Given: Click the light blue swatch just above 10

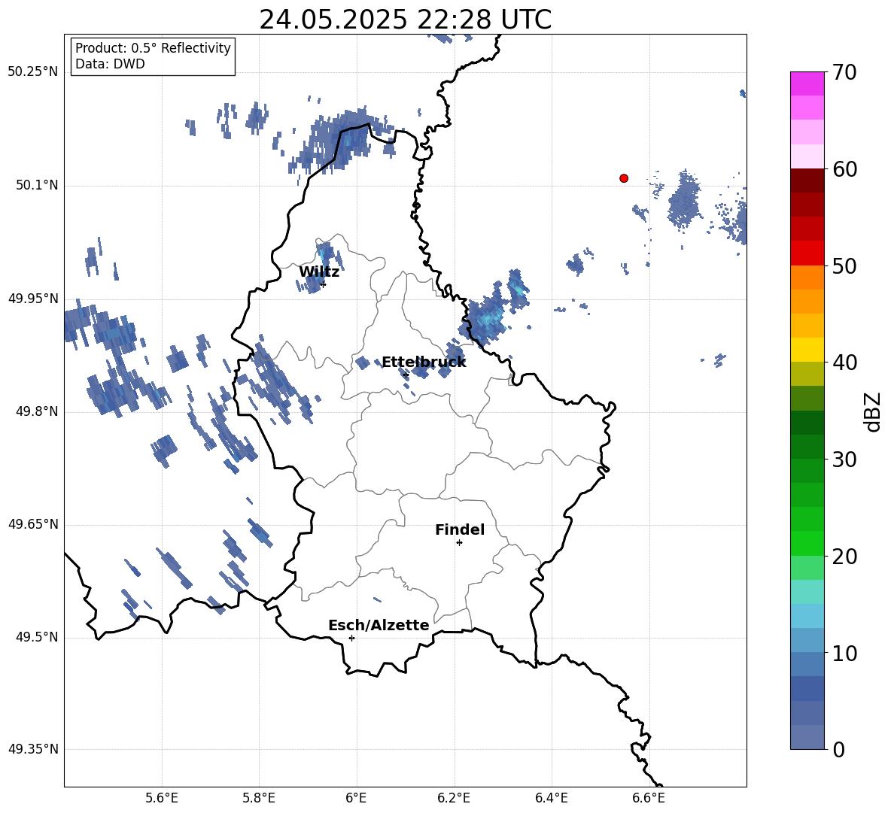Looking at the screenshot, I should (x=807, y=641).
